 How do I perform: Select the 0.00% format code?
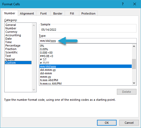click(x=86, y=49)
